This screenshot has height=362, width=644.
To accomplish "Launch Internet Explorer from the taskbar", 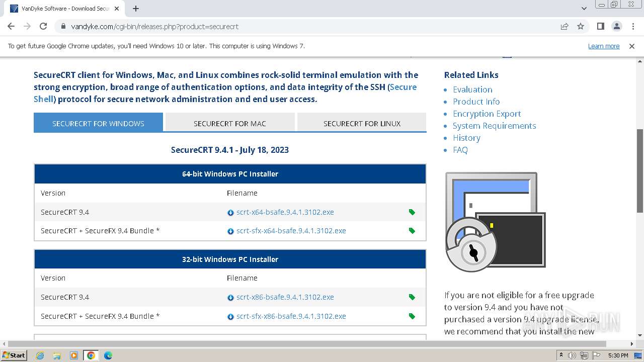I will [40, 355].
